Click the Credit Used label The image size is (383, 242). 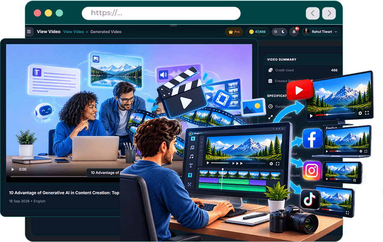point(284,70)
